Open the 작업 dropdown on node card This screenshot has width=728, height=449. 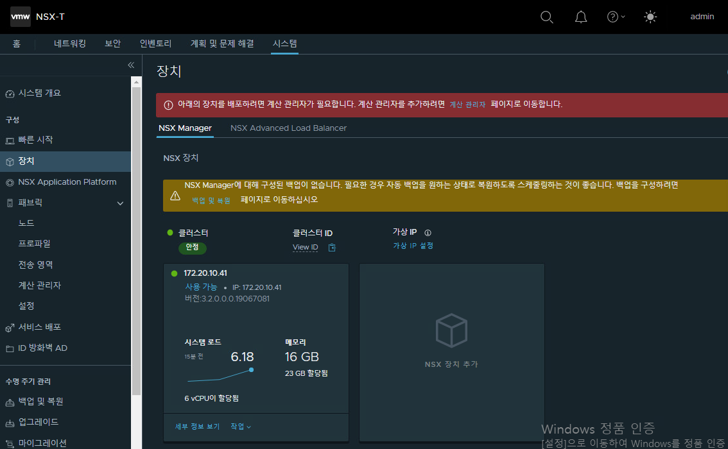coord(241,427)
